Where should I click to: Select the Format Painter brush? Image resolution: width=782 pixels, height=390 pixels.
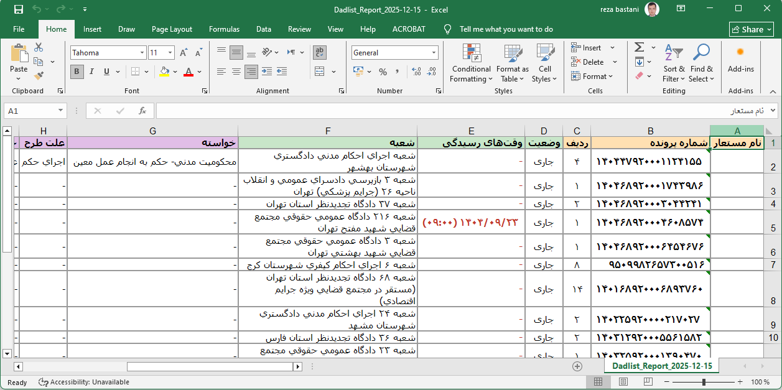(x=39, y=76)
